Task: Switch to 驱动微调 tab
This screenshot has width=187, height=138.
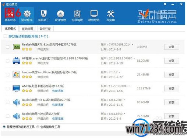Action: click(x=28, y=29)
